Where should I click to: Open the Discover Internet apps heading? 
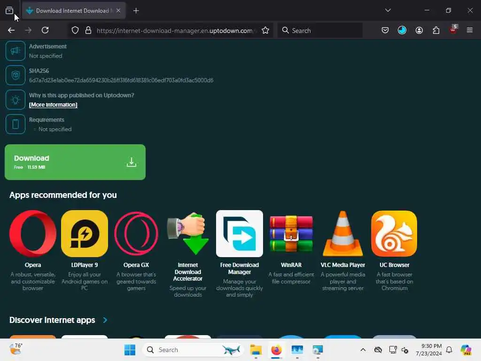click(x=52, y=320)
